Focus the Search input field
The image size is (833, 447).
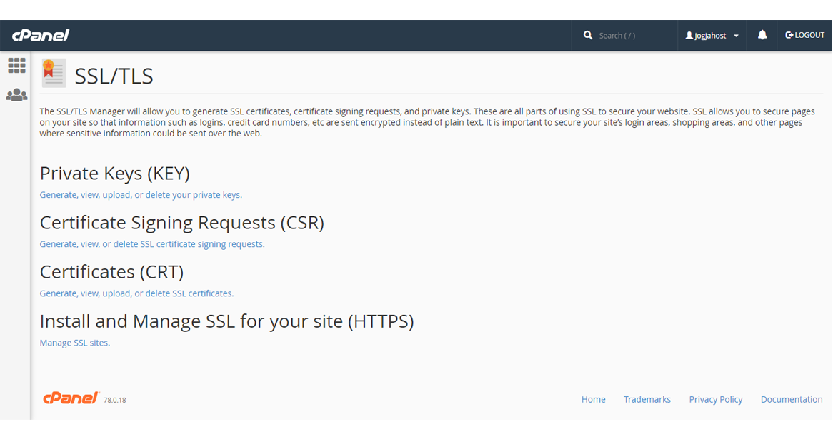(x=632, y=36)
